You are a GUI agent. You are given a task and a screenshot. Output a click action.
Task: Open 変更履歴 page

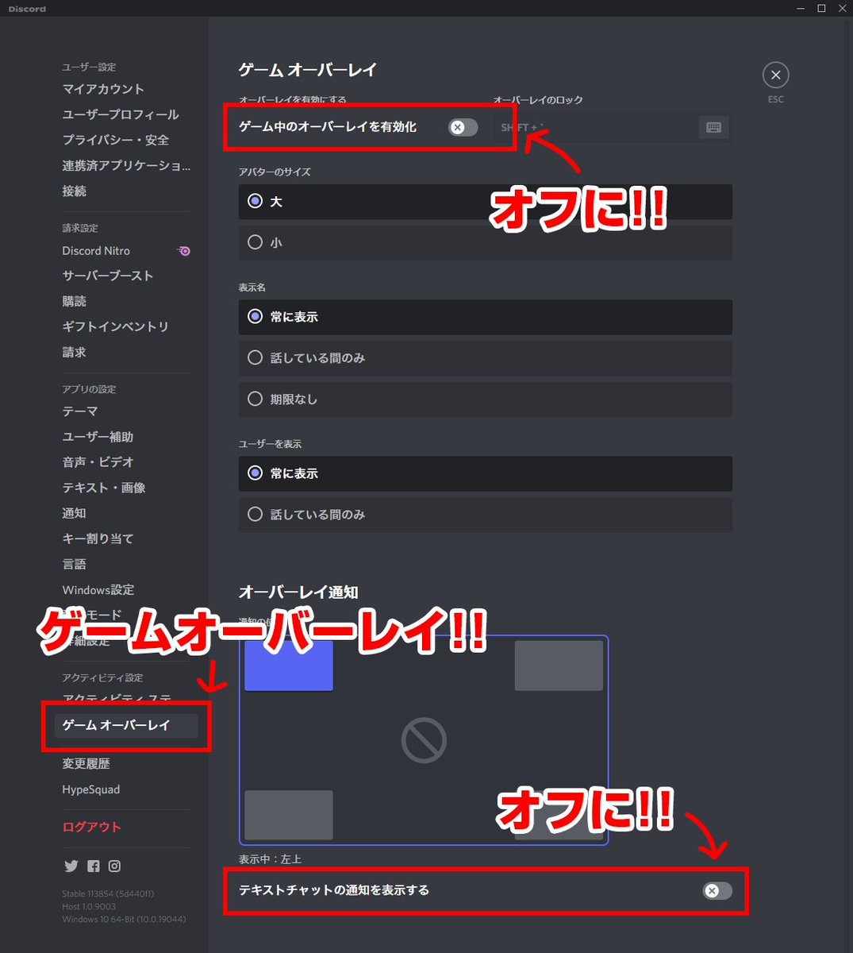pos(86,764)
